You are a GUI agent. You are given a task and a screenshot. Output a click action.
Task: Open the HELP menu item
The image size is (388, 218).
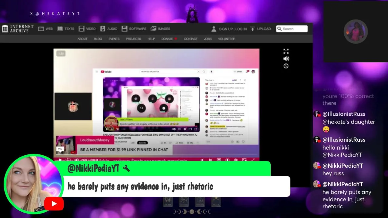(151, 39)
